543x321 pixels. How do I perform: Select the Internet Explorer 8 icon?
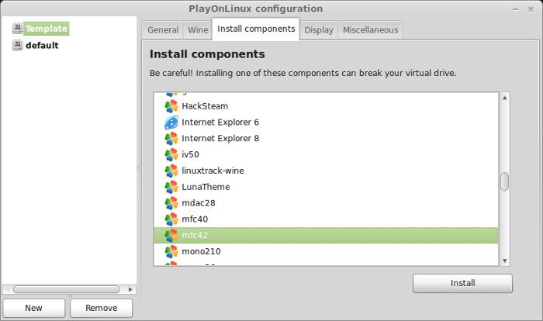click(171, 139)
